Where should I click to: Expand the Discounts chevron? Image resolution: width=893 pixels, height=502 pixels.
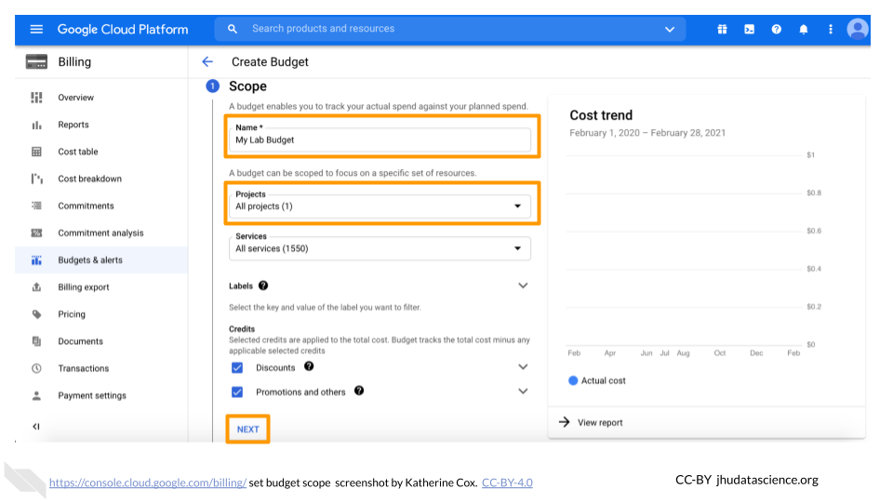523,367
